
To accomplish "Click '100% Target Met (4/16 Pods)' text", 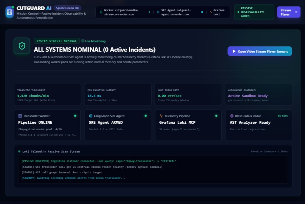I will coord(36,100).
